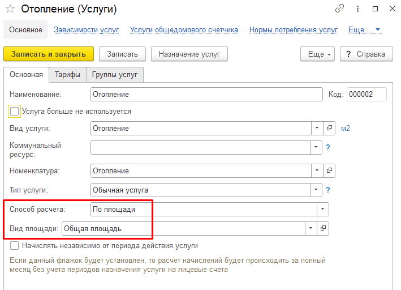Open the Зависимости услуг link
Screen dimensions: 401x290
click(x=86, y=30)
